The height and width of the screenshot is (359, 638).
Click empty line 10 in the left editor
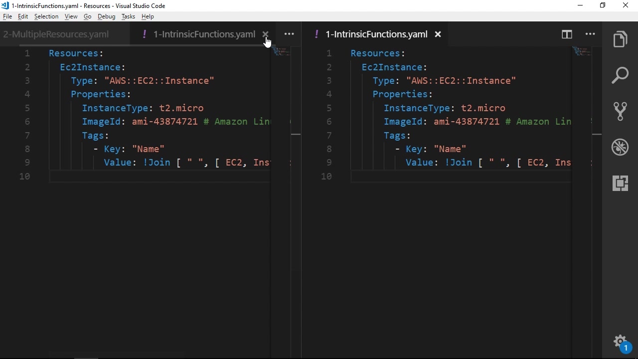[159, 177]
